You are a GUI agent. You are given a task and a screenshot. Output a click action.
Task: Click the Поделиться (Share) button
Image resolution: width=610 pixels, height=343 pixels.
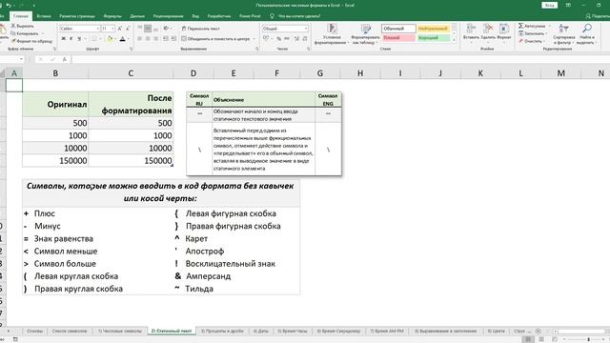[x=598, y=16]
